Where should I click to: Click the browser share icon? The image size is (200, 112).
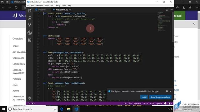[x=190, y=7]
